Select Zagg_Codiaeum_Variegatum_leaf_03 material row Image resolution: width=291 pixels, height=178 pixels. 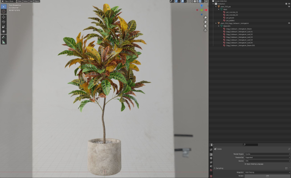(239, 37)
